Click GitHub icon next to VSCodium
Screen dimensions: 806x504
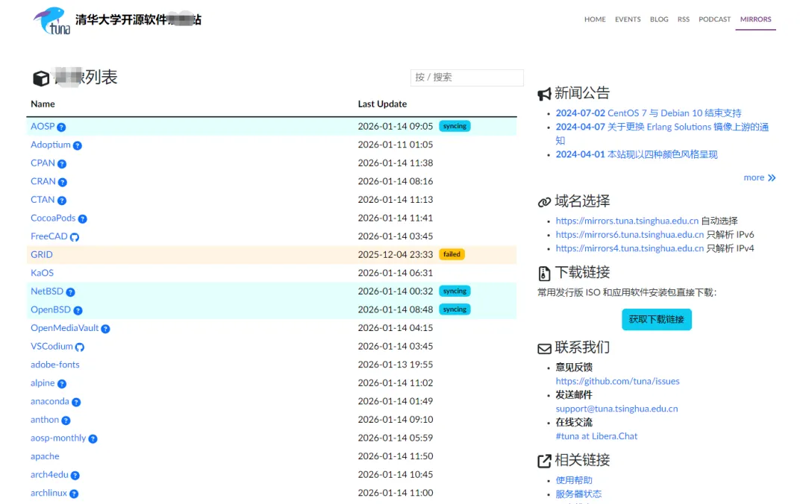tap(80, 347)
